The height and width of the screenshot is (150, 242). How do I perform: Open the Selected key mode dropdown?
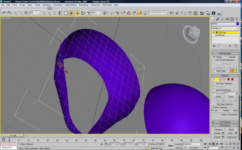(192, 144)
